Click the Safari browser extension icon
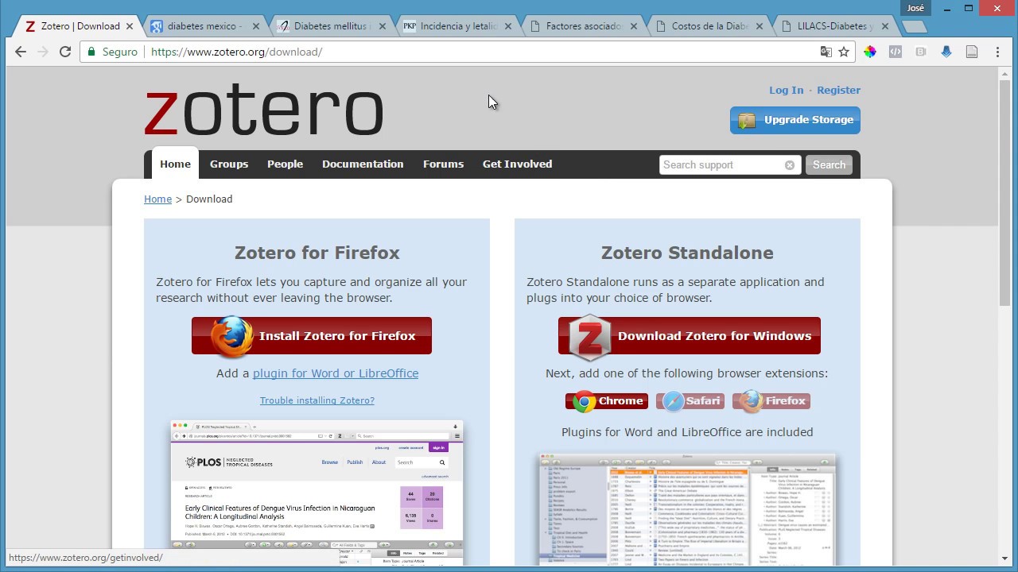The image size is (1018, 572). pyautogui.click(x=690, y=401)
